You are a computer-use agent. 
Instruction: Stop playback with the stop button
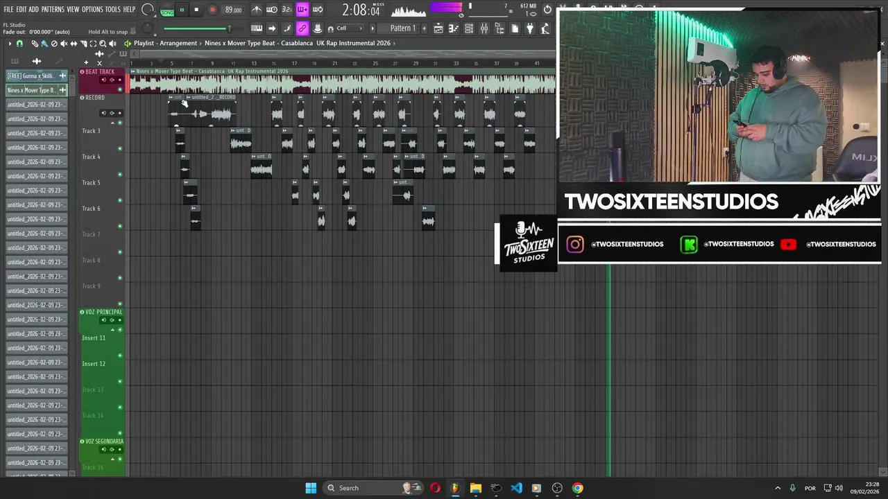click(196, 10)
